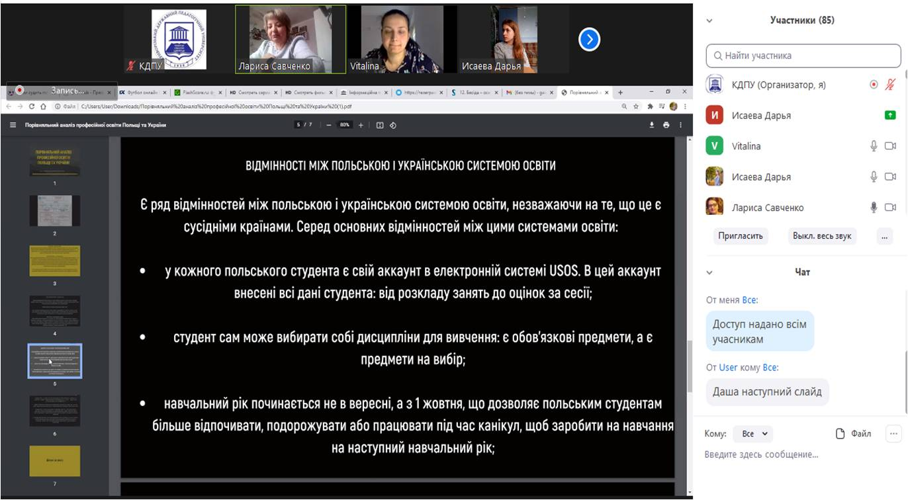Toggle Vitalina's microphone in participants list
The image size is (908, 500).
point(874,146)
